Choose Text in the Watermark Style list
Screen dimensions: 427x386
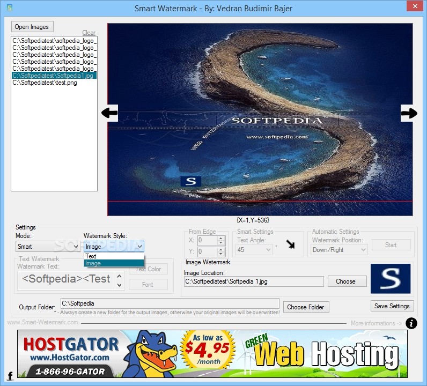(x=114, y=256)
